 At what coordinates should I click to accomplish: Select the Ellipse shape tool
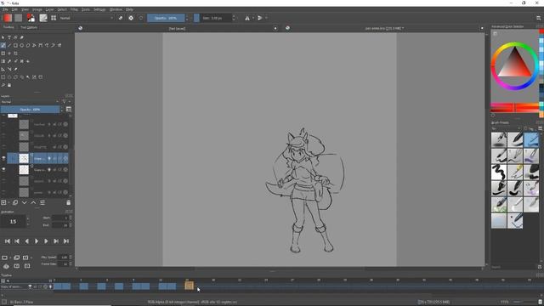(x=22, y=45)
